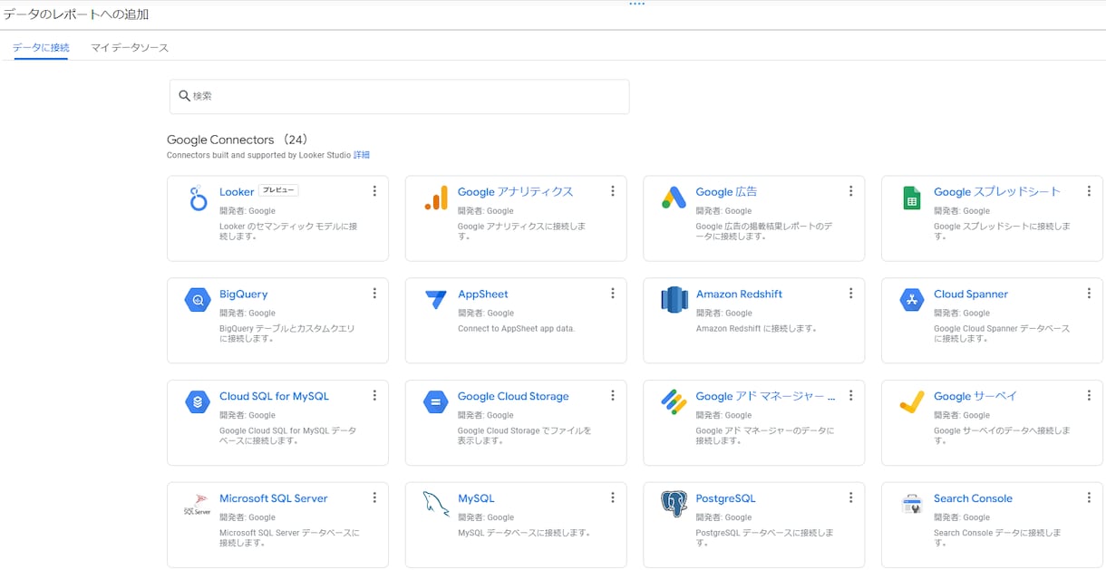Open more options for Amazon Redshift
Image resolution: width=1106 pixels, height=570 pixels.
pos(850,294)
